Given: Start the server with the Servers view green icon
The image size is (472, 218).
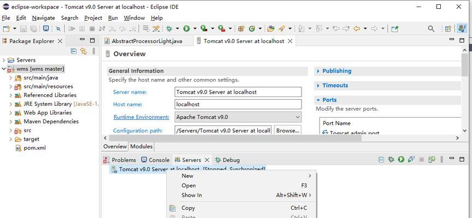Looking at the screenshot, I should [401, 160].
